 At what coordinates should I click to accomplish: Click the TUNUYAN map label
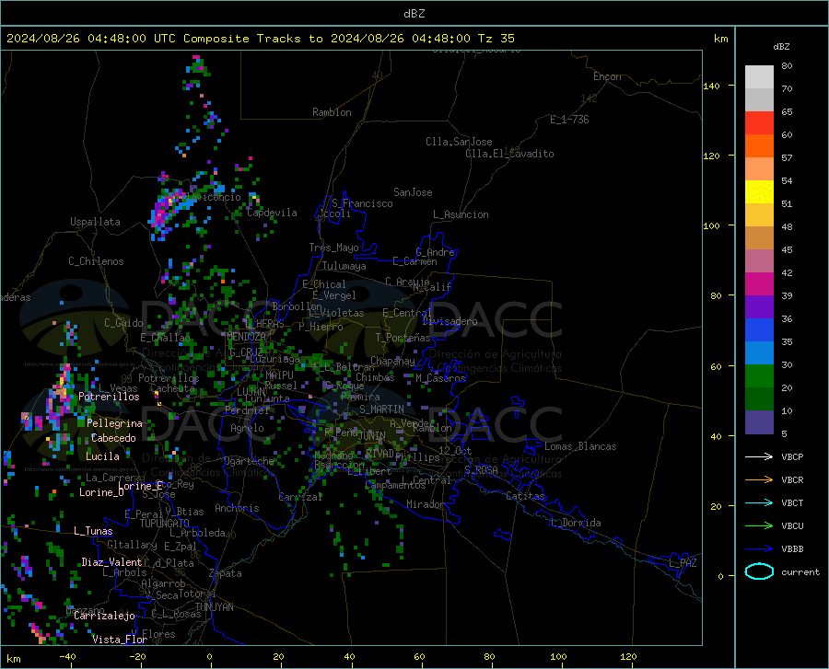point(214,607)
